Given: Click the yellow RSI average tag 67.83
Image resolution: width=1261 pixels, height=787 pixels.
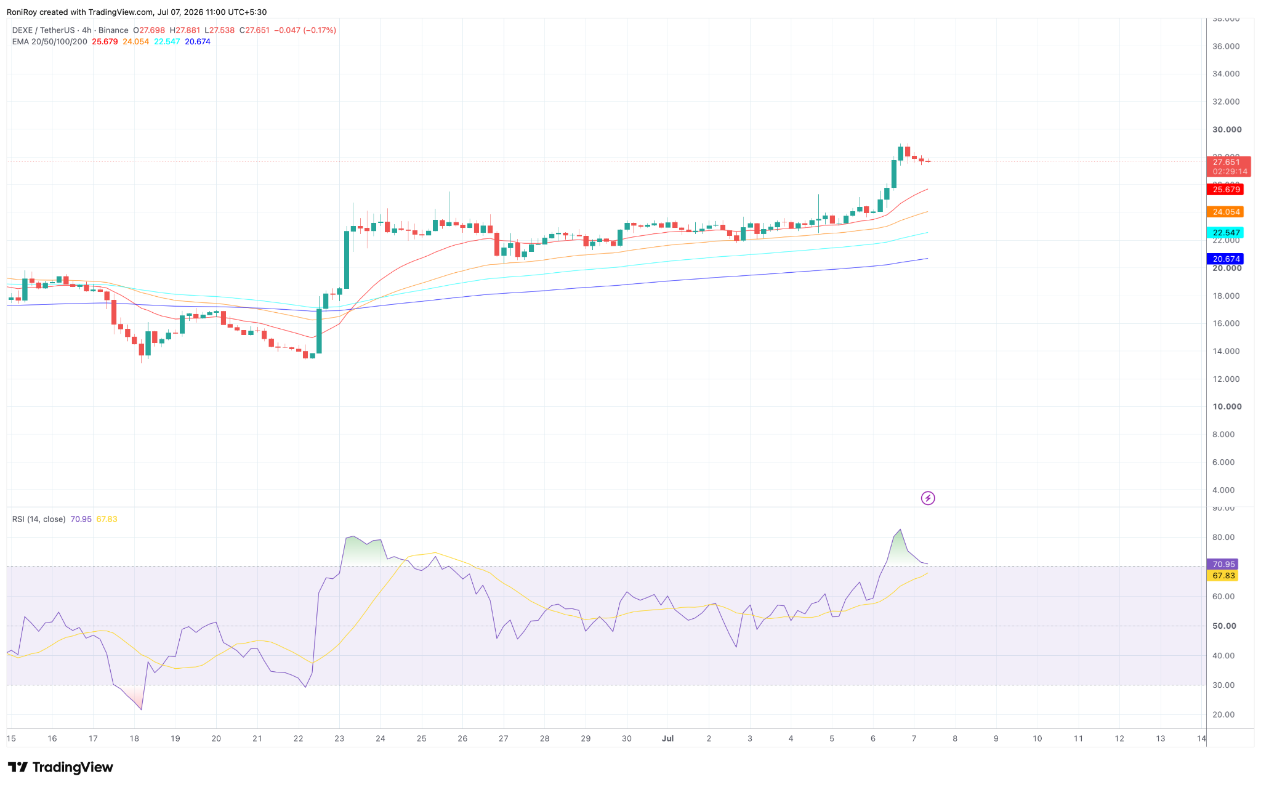Looking at the screenshot, I should click(1223, 576).
